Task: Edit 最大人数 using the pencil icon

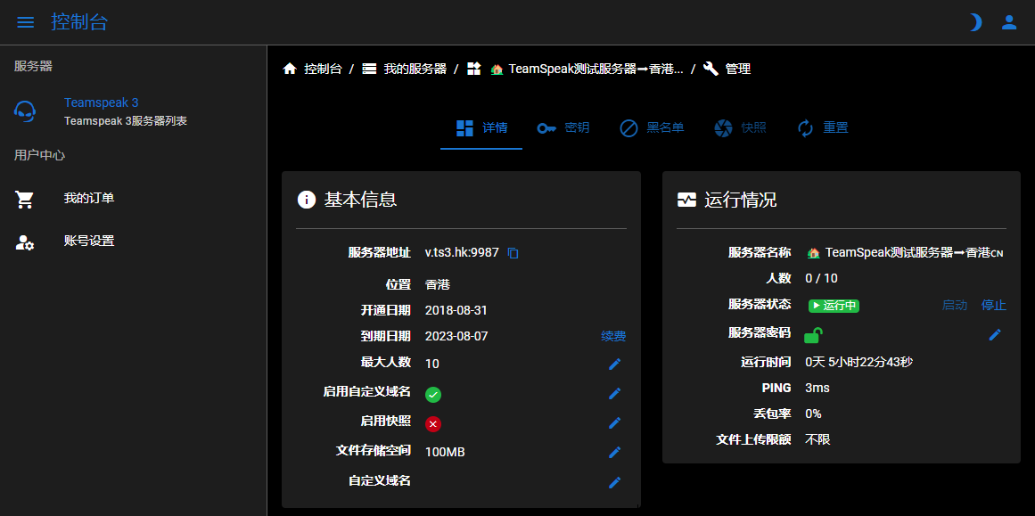Action: click(614, 364)
